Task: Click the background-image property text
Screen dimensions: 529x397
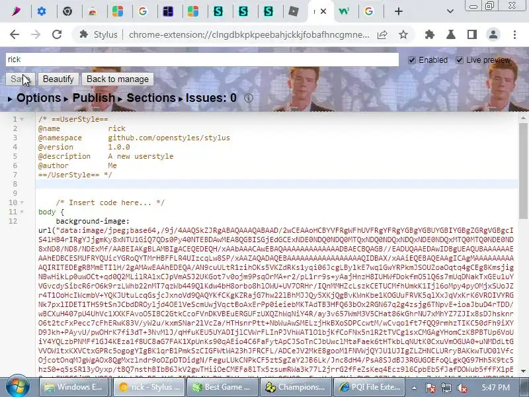Action: click(x=93, y=221)
